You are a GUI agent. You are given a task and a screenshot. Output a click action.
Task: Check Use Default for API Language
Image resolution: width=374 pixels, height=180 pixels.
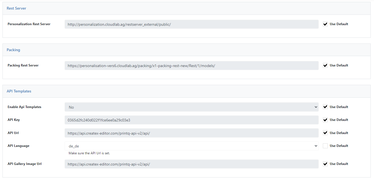(x=325, y=146)
